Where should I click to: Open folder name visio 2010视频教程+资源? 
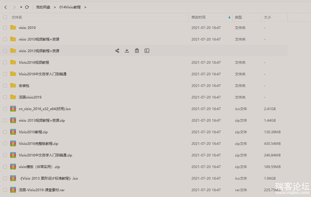39,39
